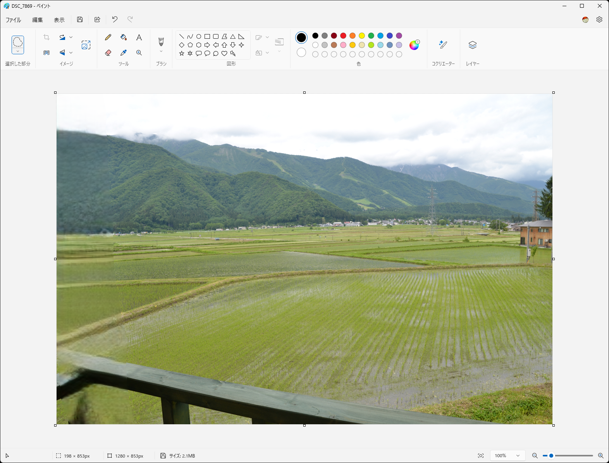Screen dimensions: 609x463
Task: Open the Edit colors wheel
Action: click(415, 45)
